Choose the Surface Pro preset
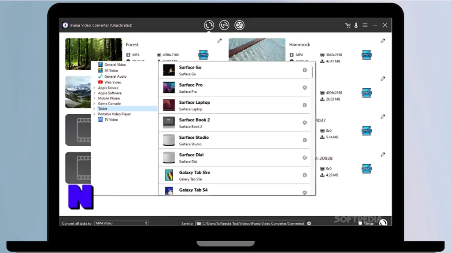 point(234,87)
